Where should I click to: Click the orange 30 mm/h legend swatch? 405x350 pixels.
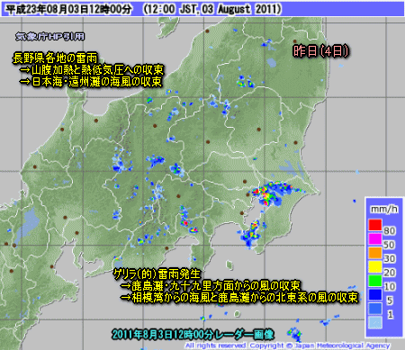(375, 253)
